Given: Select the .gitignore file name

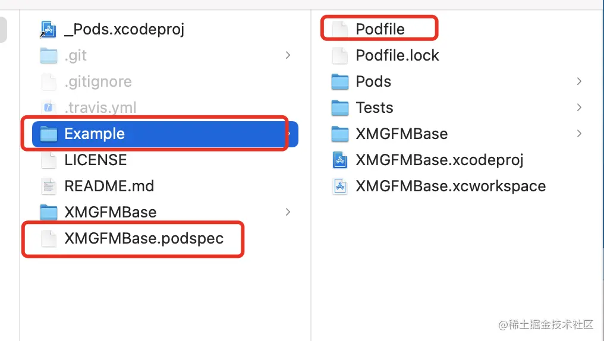Looking at the screenshot, I should [98, 81].
